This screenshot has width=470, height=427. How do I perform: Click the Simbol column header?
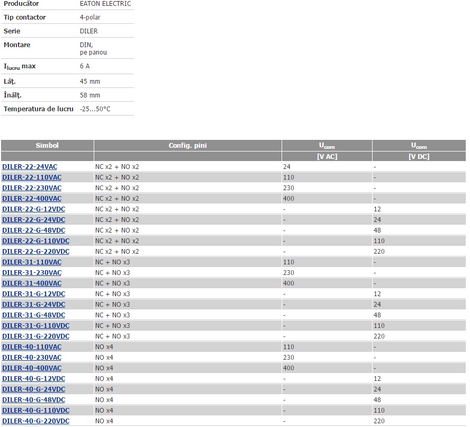[47, 146]
